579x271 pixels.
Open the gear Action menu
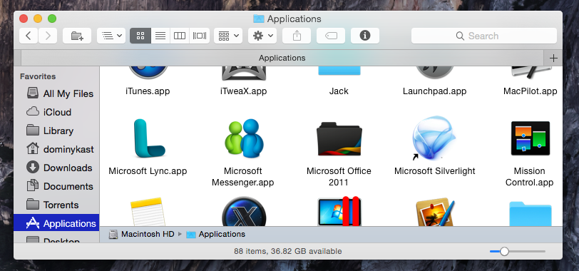pos(262,36)
